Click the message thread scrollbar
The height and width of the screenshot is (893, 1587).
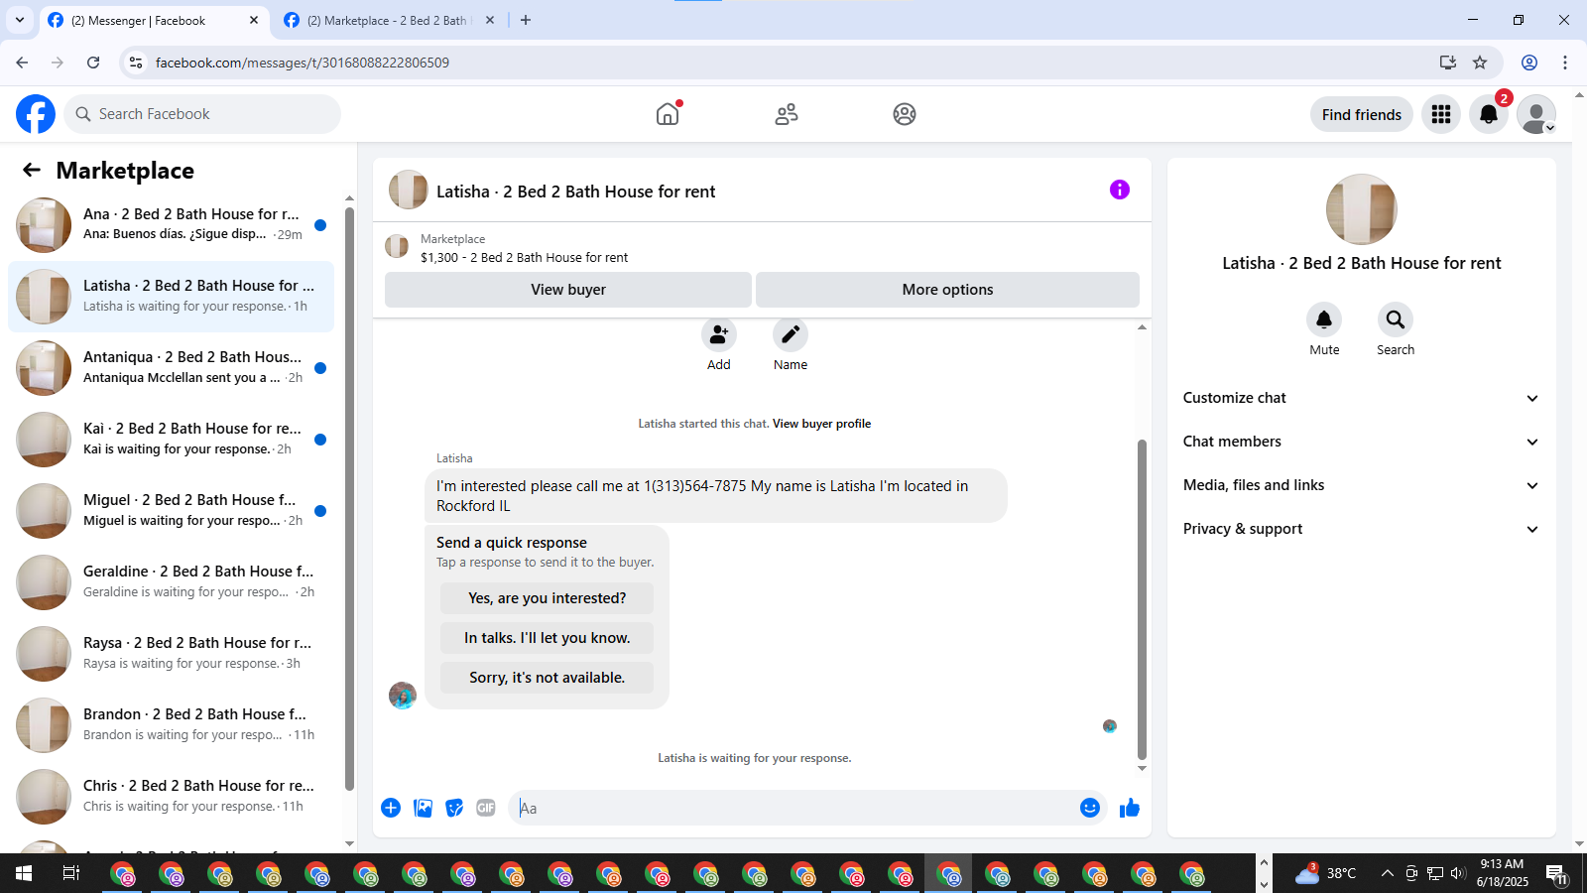[x=1142, y=599]
